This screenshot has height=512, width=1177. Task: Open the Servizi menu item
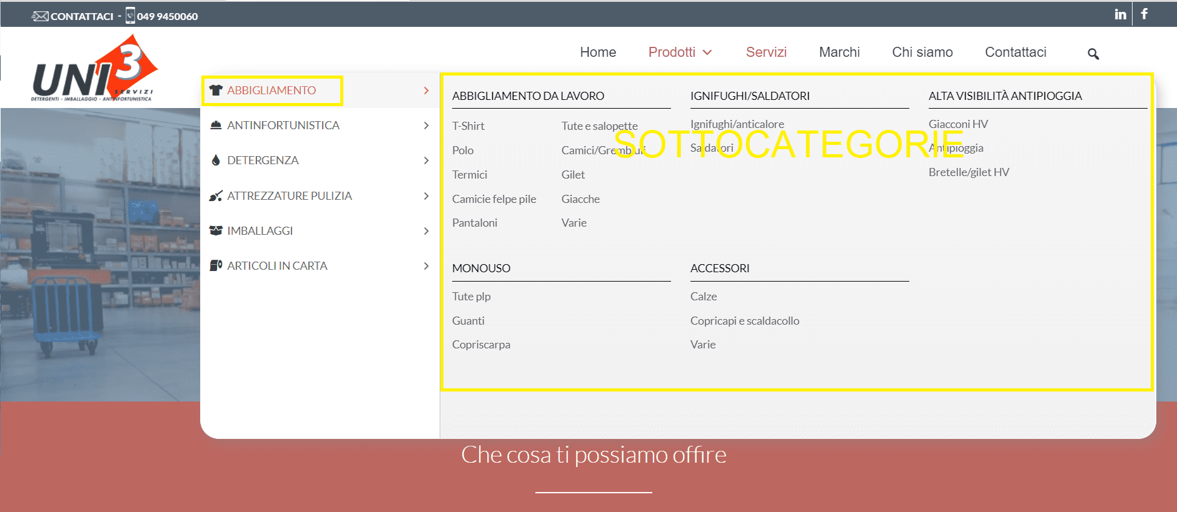[765, 52]
